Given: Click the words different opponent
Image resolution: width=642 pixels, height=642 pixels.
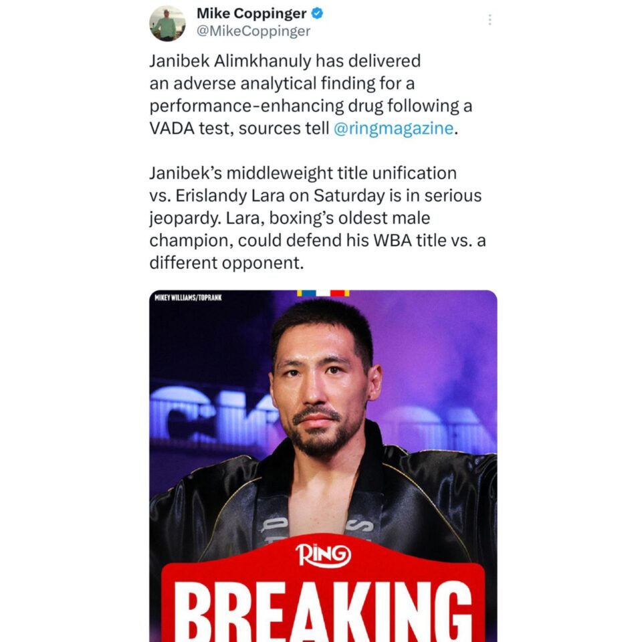Looking at the screenshot, I should tap(227, 263).
